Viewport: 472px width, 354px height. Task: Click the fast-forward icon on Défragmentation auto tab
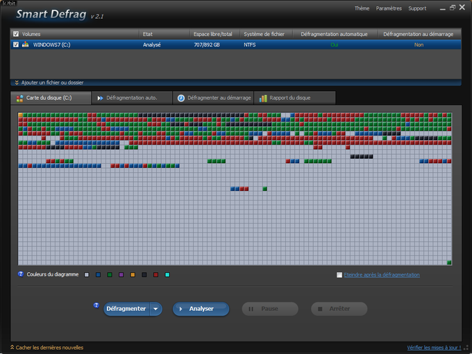(x=100, y=98)
